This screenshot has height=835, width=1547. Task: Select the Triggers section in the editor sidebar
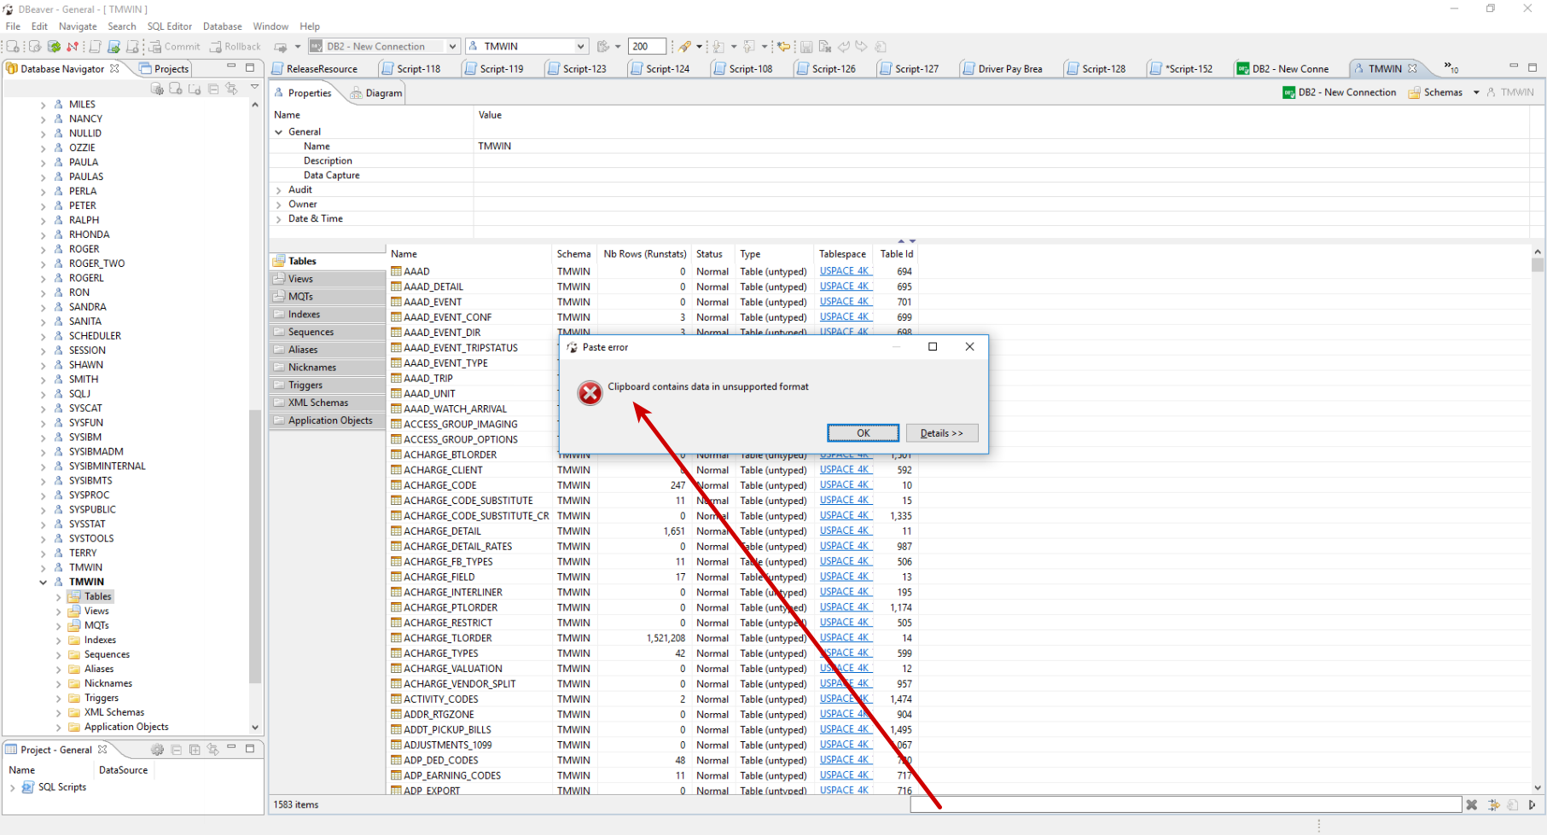pos(328,386)
